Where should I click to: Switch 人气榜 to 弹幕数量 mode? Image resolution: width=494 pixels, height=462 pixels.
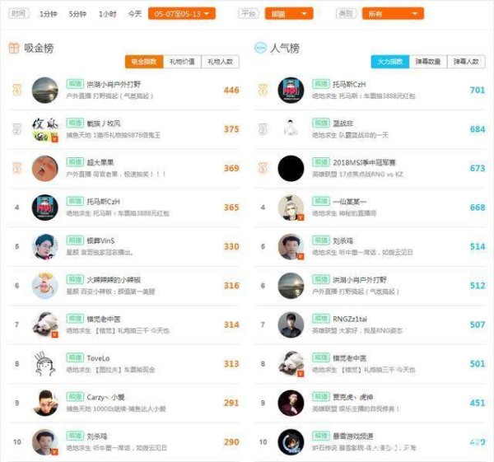(428, 62)
